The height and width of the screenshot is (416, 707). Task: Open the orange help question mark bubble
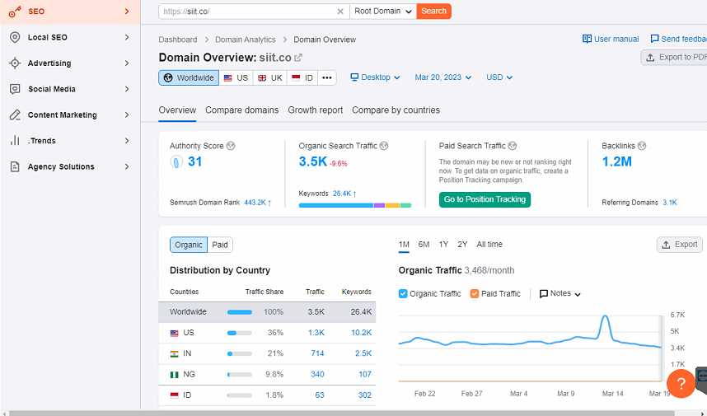pyautogui.click(x=681, y=384)
